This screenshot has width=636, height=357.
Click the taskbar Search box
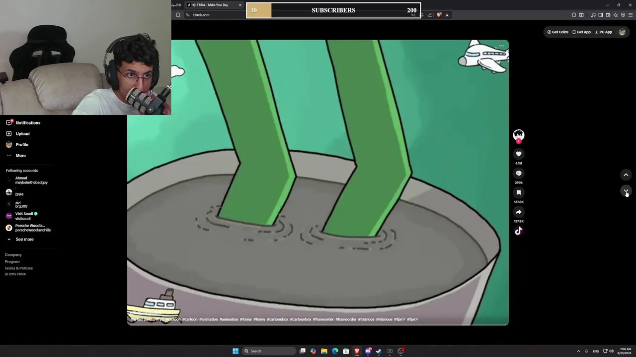pyautogui.click(x=268, y=351)
